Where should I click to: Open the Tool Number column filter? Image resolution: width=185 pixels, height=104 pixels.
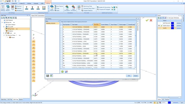coord(71,24)
